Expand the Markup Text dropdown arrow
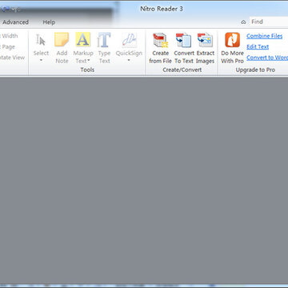Image resolution: width=288 pixels, height=288 pixels. point(88,61)
